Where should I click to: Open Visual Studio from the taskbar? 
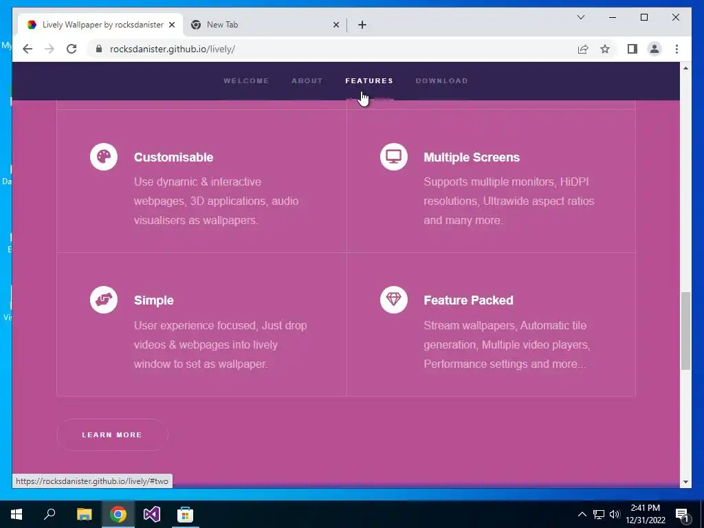(x=152, y=514)
